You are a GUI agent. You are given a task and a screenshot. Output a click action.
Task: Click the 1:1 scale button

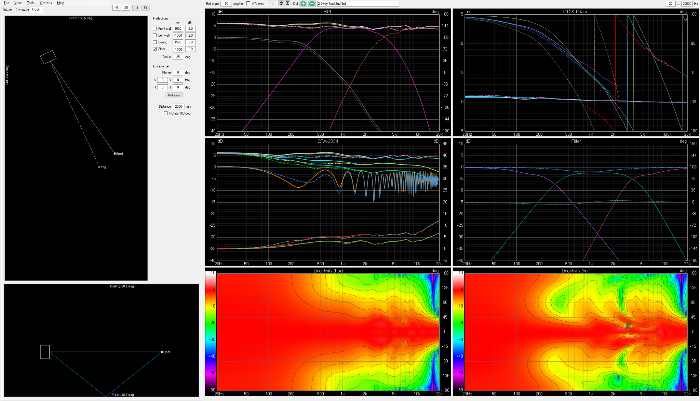136,8
